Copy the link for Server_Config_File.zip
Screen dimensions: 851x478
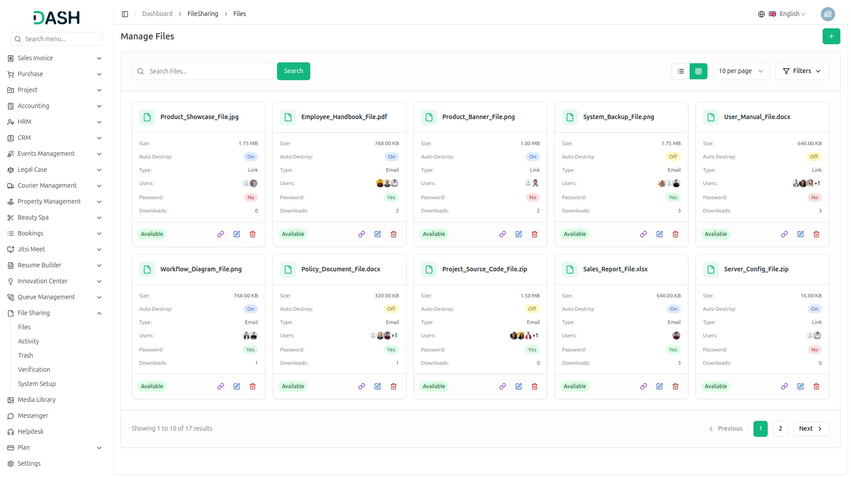(784, 386)
